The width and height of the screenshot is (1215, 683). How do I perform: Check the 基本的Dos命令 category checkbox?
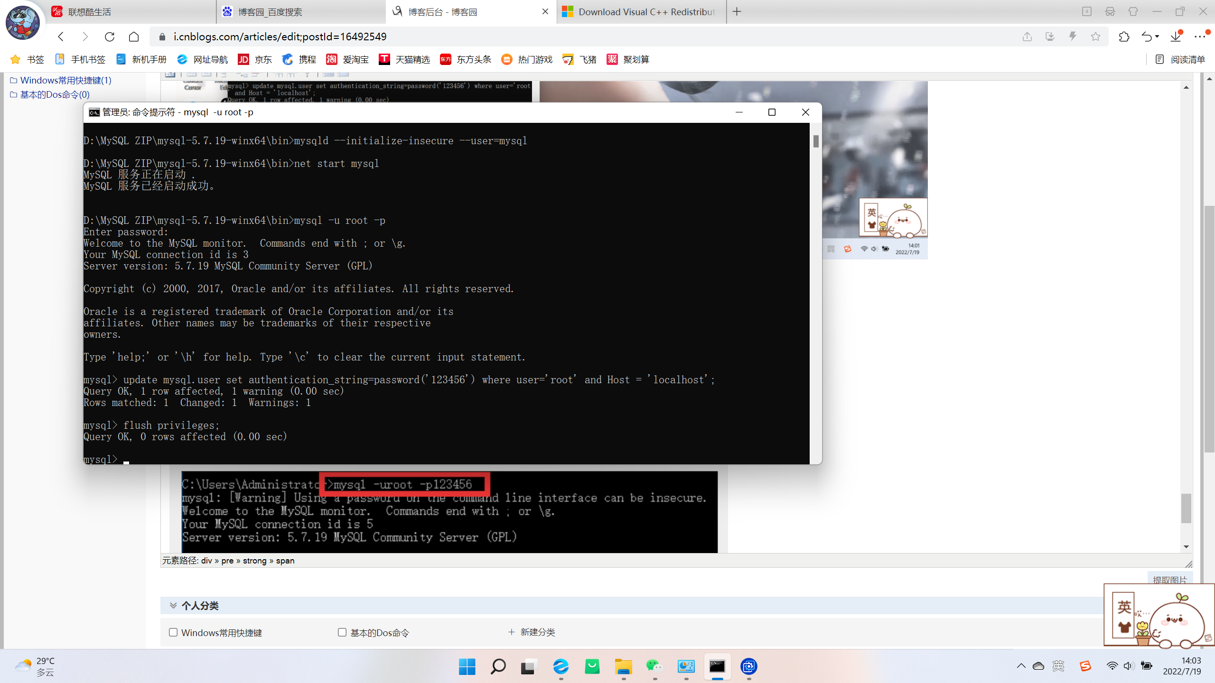pyautogui.click(x=342, y=632)
